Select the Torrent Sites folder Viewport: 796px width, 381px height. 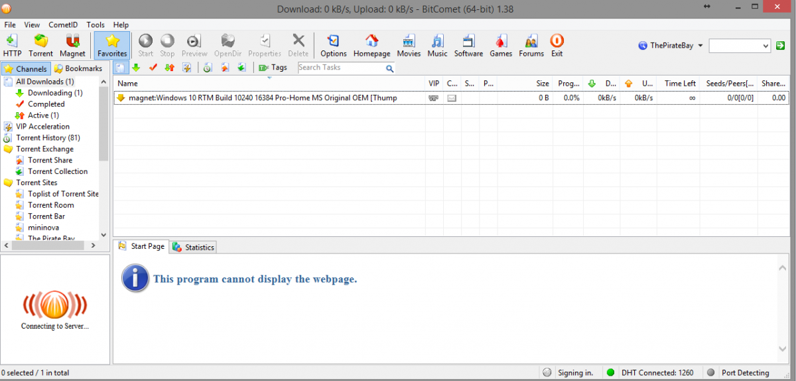pyautogui.click(x=36, y=183)
